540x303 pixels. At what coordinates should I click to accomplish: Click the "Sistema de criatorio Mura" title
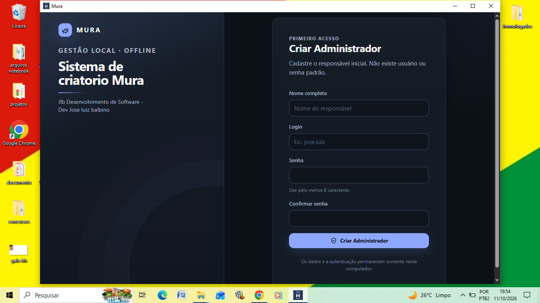pos(101,73)
